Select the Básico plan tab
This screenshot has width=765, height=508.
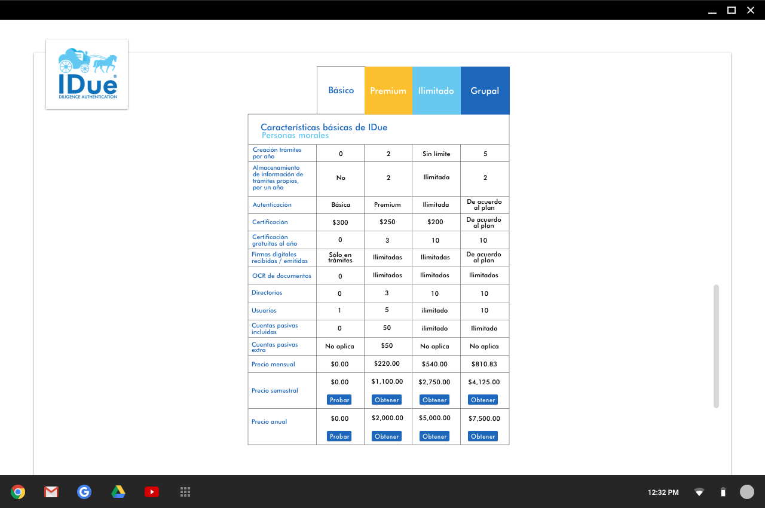pos(341,91)
